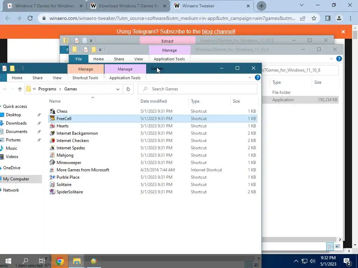Select the FreeCell shortcut icon

tap(52, 119)
